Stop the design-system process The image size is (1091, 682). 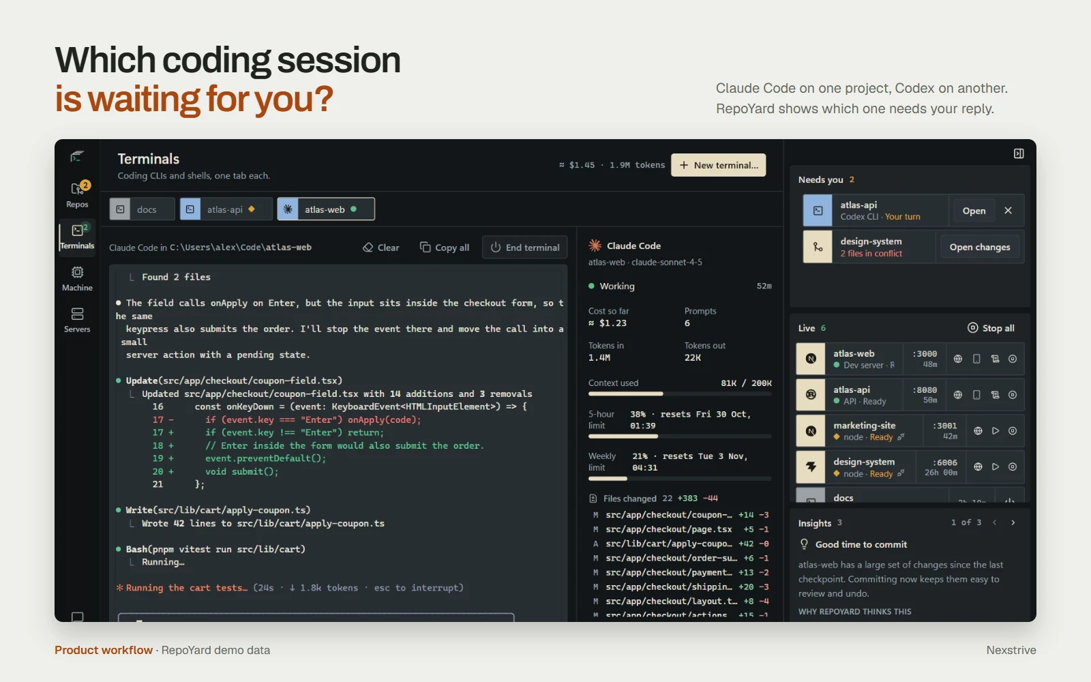(x=1013, y=467)
